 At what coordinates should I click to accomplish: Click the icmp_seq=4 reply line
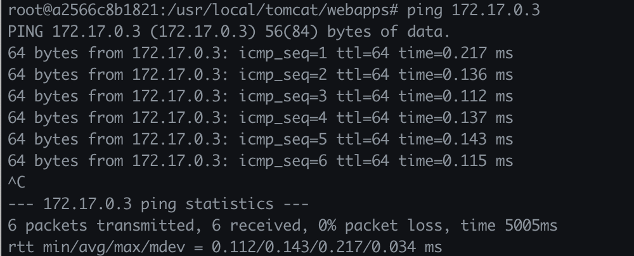[260, 118]
